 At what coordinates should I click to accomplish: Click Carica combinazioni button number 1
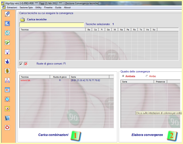pyautogui.click(x=75, y=136)
